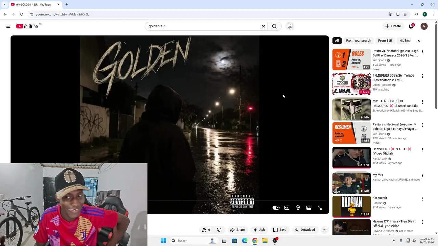Viewport: 438px width, 246px height.
Task: Open the YouTube account avatar V
Action: pyautogui.click(x=424, y=26)
